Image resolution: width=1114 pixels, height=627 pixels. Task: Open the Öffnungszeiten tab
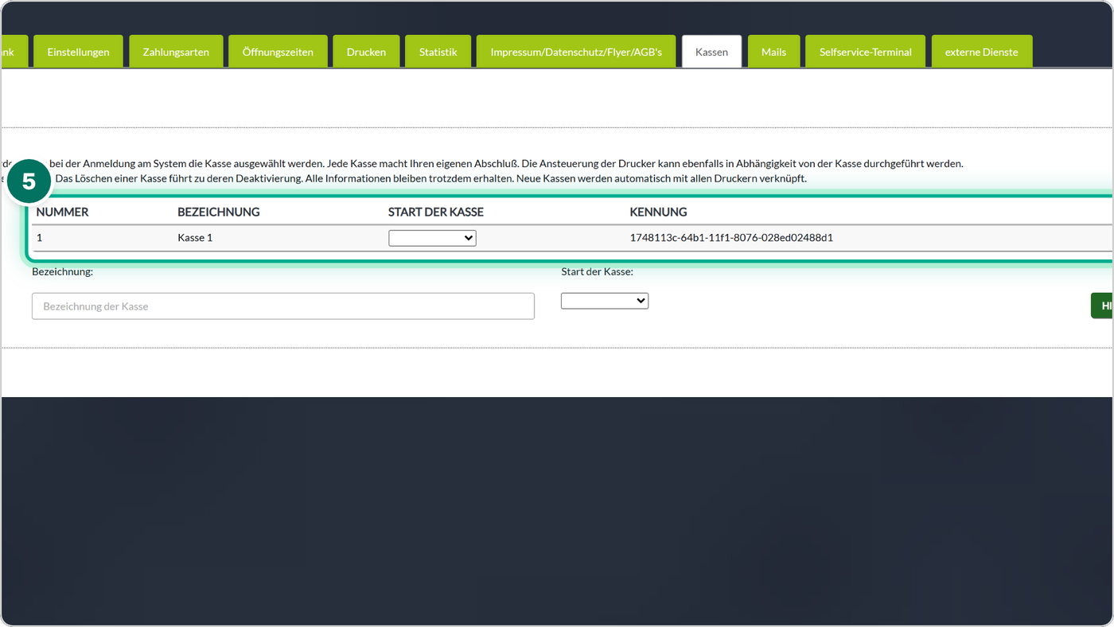278,52
